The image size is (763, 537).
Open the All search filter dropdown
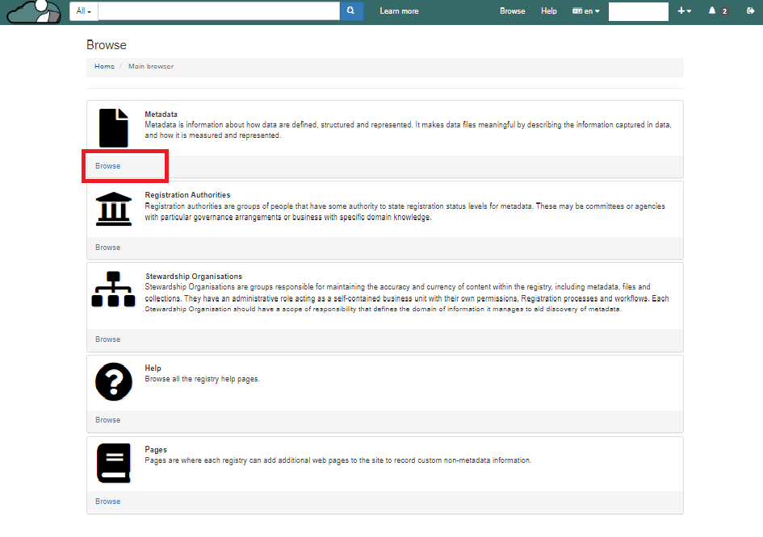[84, 11]
